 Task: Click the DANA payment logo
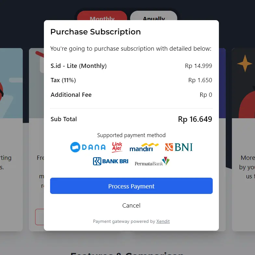pyautogui.click(x=88, y=147)
